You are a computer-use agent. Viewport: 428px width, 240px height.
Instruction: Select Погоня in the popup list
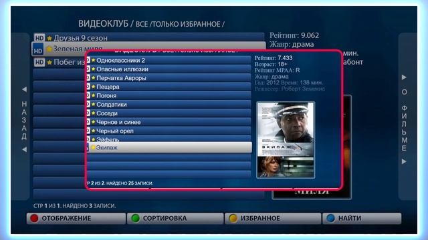169,95
